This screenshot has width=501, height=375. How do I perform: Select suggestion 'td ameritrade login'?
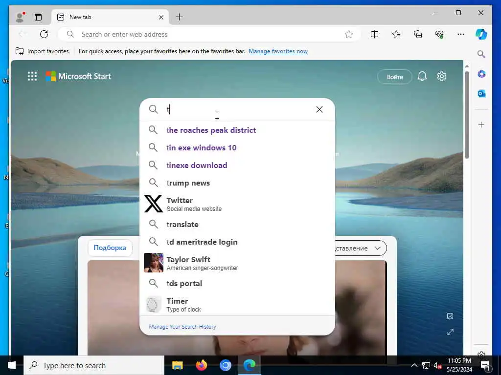[237, 242]
